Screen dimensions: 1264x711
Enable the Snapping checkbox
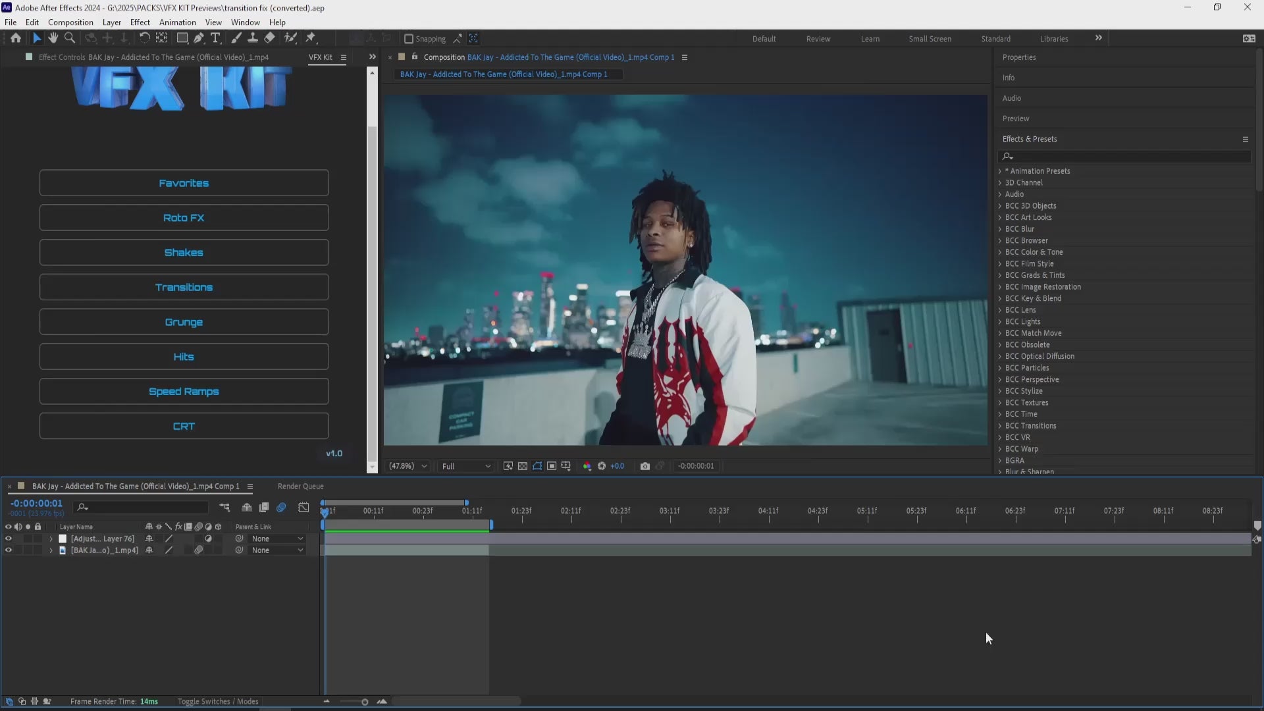pos(408,39)
